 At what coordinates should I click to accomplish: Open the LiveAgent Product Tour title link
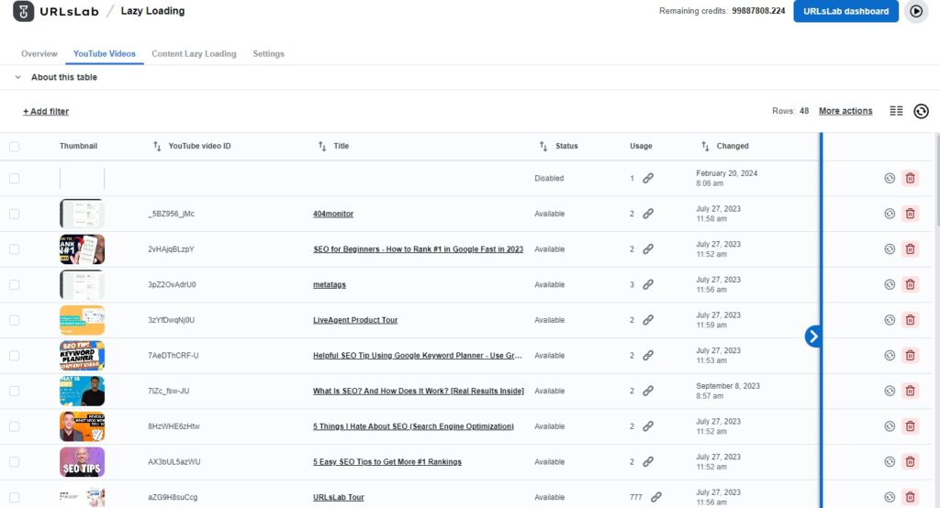pyautogui.click(x=355, y=320)
